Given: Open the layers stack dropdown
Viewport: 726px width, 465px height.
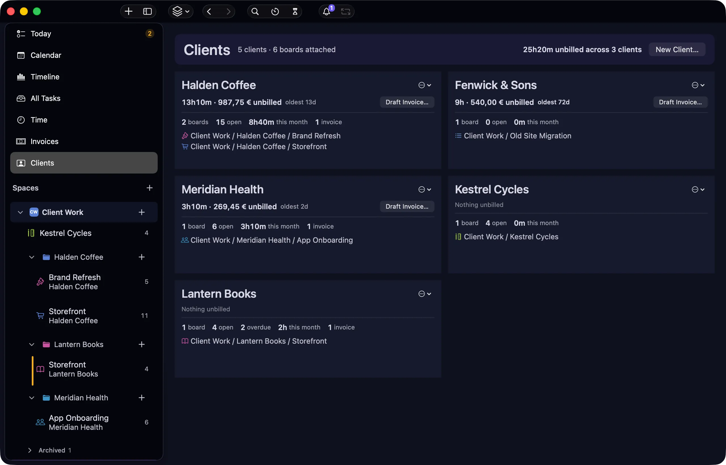Looking at the screenshot, I should pos(181,11).
